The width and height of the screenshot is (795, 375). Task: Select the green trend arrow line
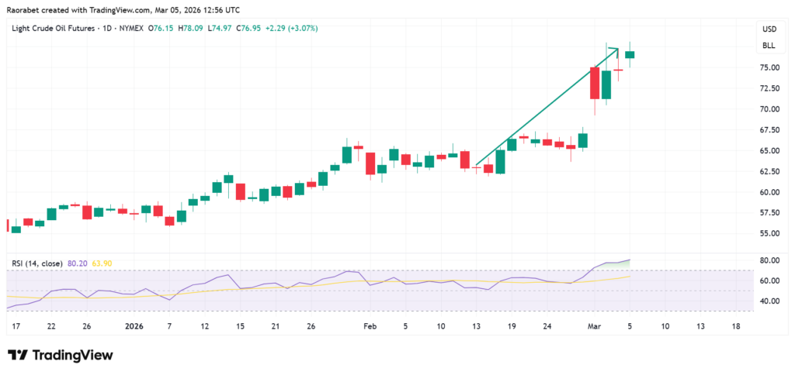click(x=543, y=108)
